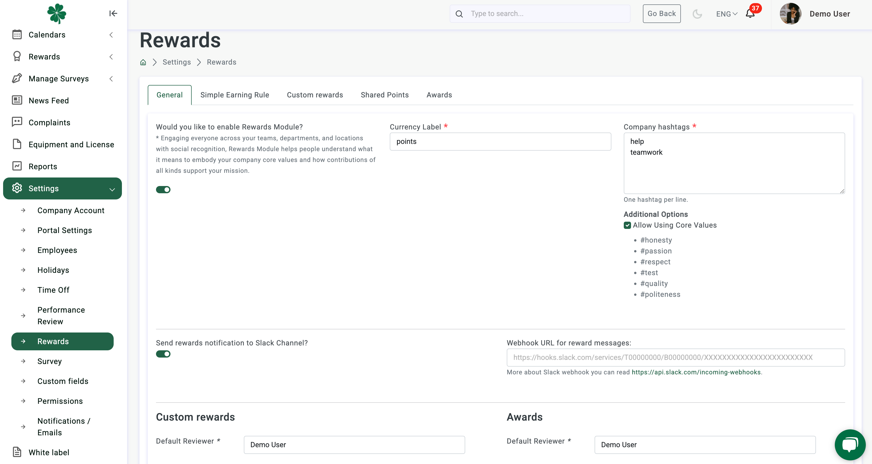
Task: Click the Company hashtags textarea
Action: 734,163
